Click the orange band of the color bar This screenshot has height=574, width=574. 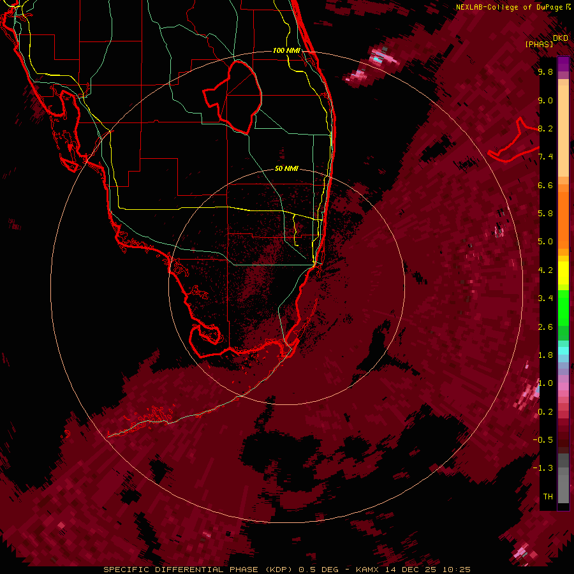[x=563, y=218]
